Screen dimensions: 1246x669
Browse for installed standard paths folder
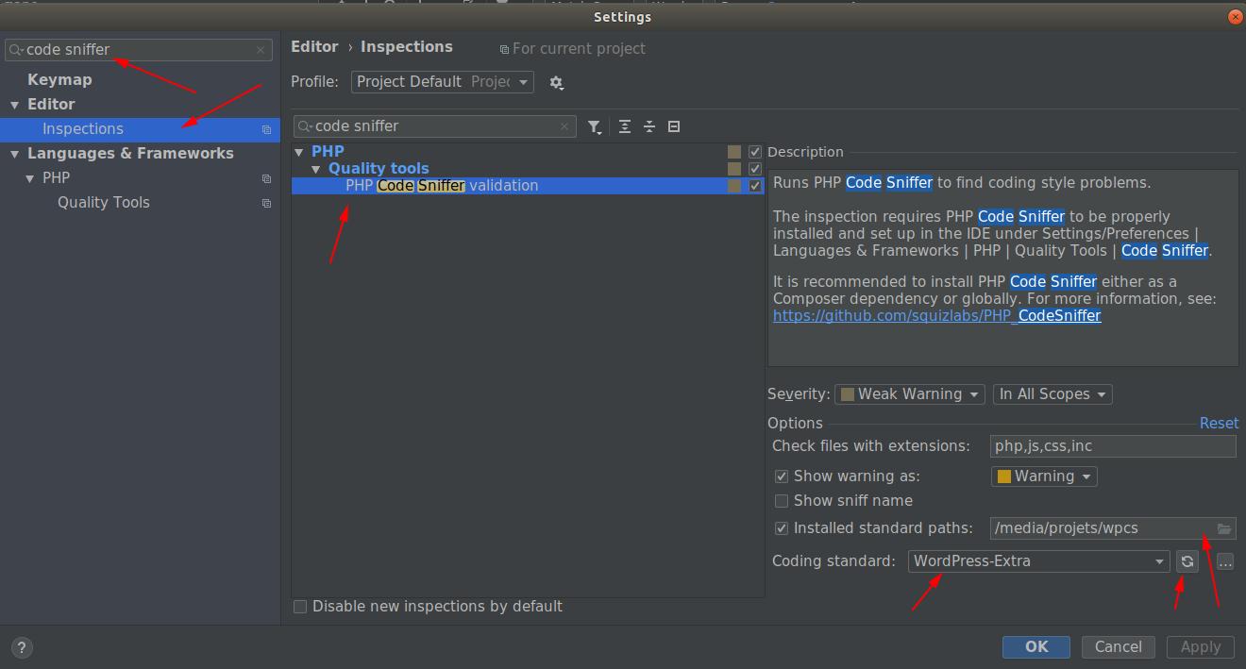coord(1224,528)
